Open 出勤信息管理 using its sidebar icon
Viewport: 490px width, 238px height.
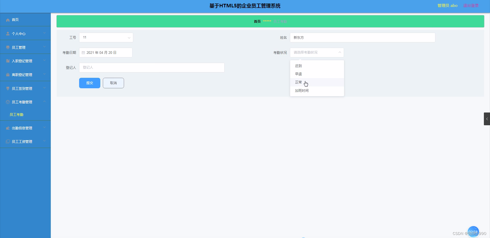pos(7,128)
